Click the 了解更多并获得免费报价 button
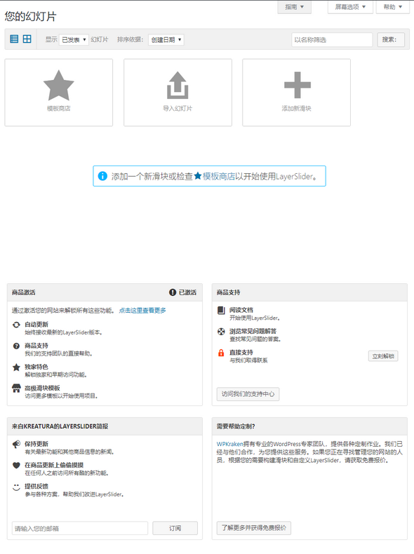Viewport: 414px width, 554px height. point(254,528)
